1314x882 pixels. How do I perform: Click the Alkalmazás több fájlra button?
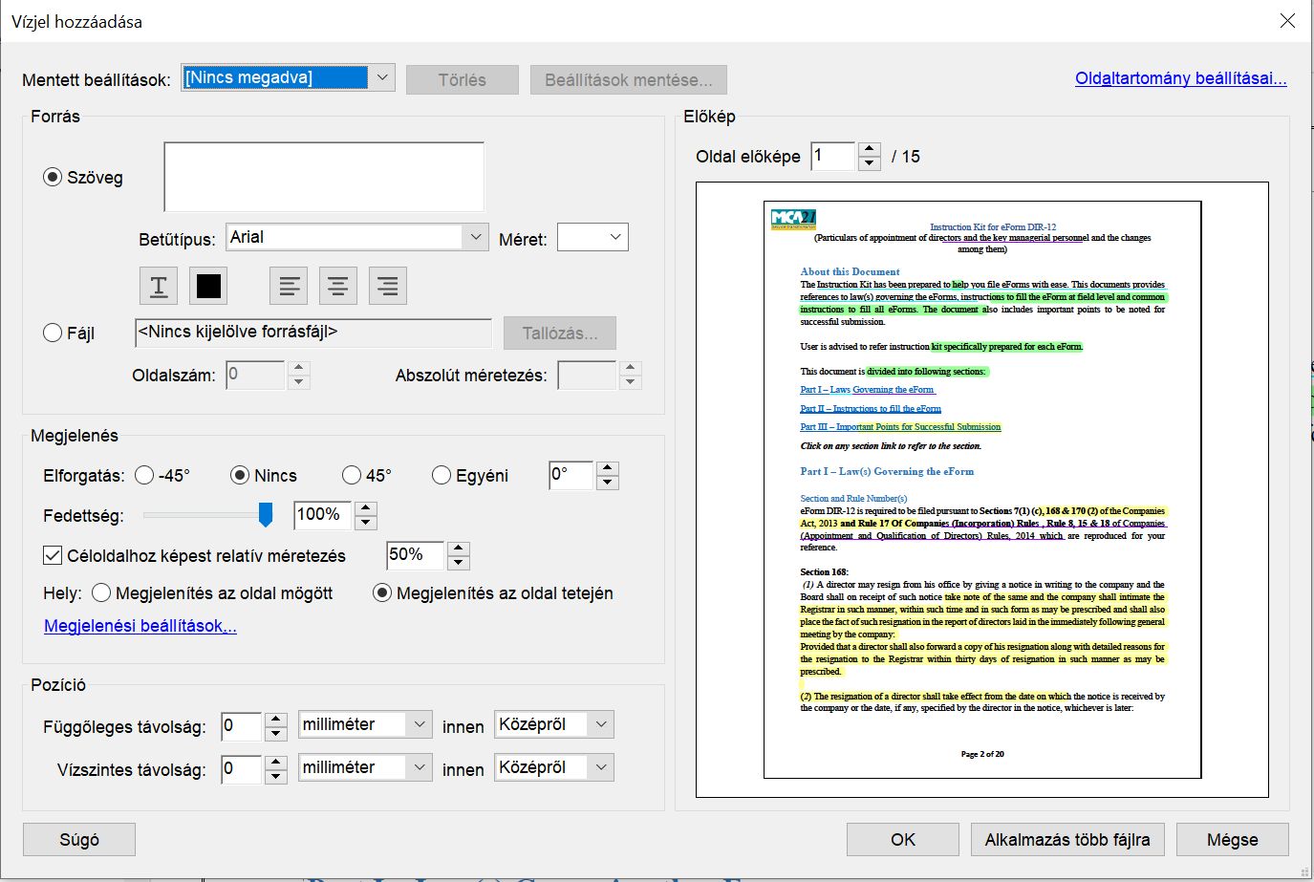coord(1067,840)
